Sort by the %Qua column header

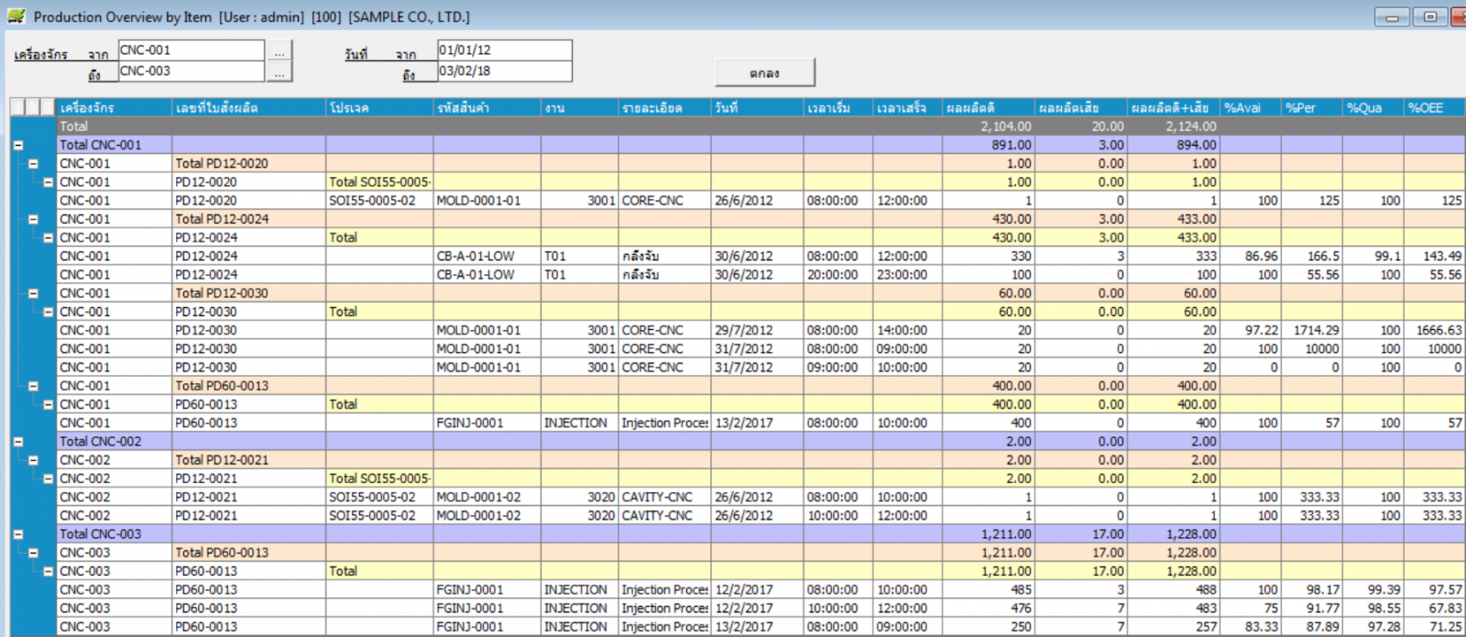[x=1373, y=107]
